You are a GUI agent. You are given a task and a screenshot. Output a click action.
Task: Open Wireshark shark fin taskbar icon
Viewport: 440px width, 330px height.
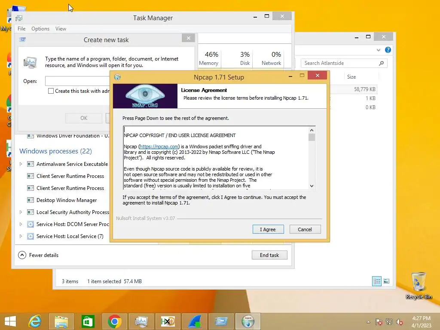195,321
